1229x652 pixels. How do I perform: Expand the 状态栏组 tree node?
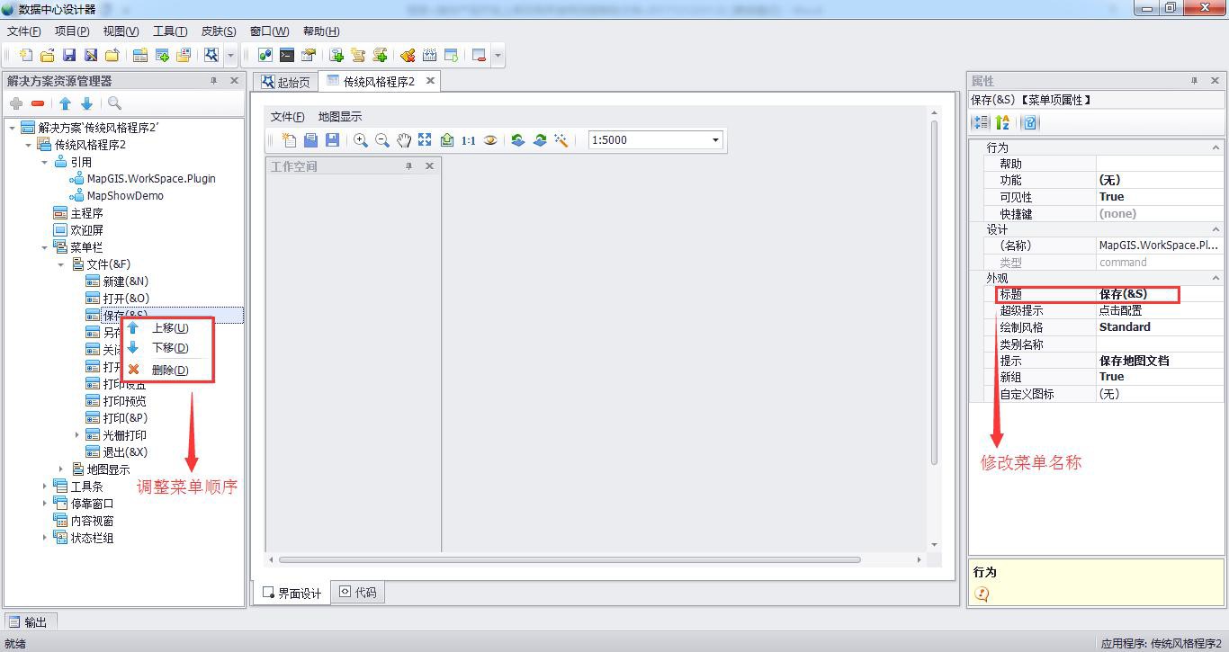(x=45, y=538)
